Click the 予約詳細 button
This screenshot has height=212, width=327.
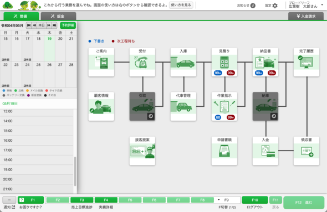pos(68,25)
